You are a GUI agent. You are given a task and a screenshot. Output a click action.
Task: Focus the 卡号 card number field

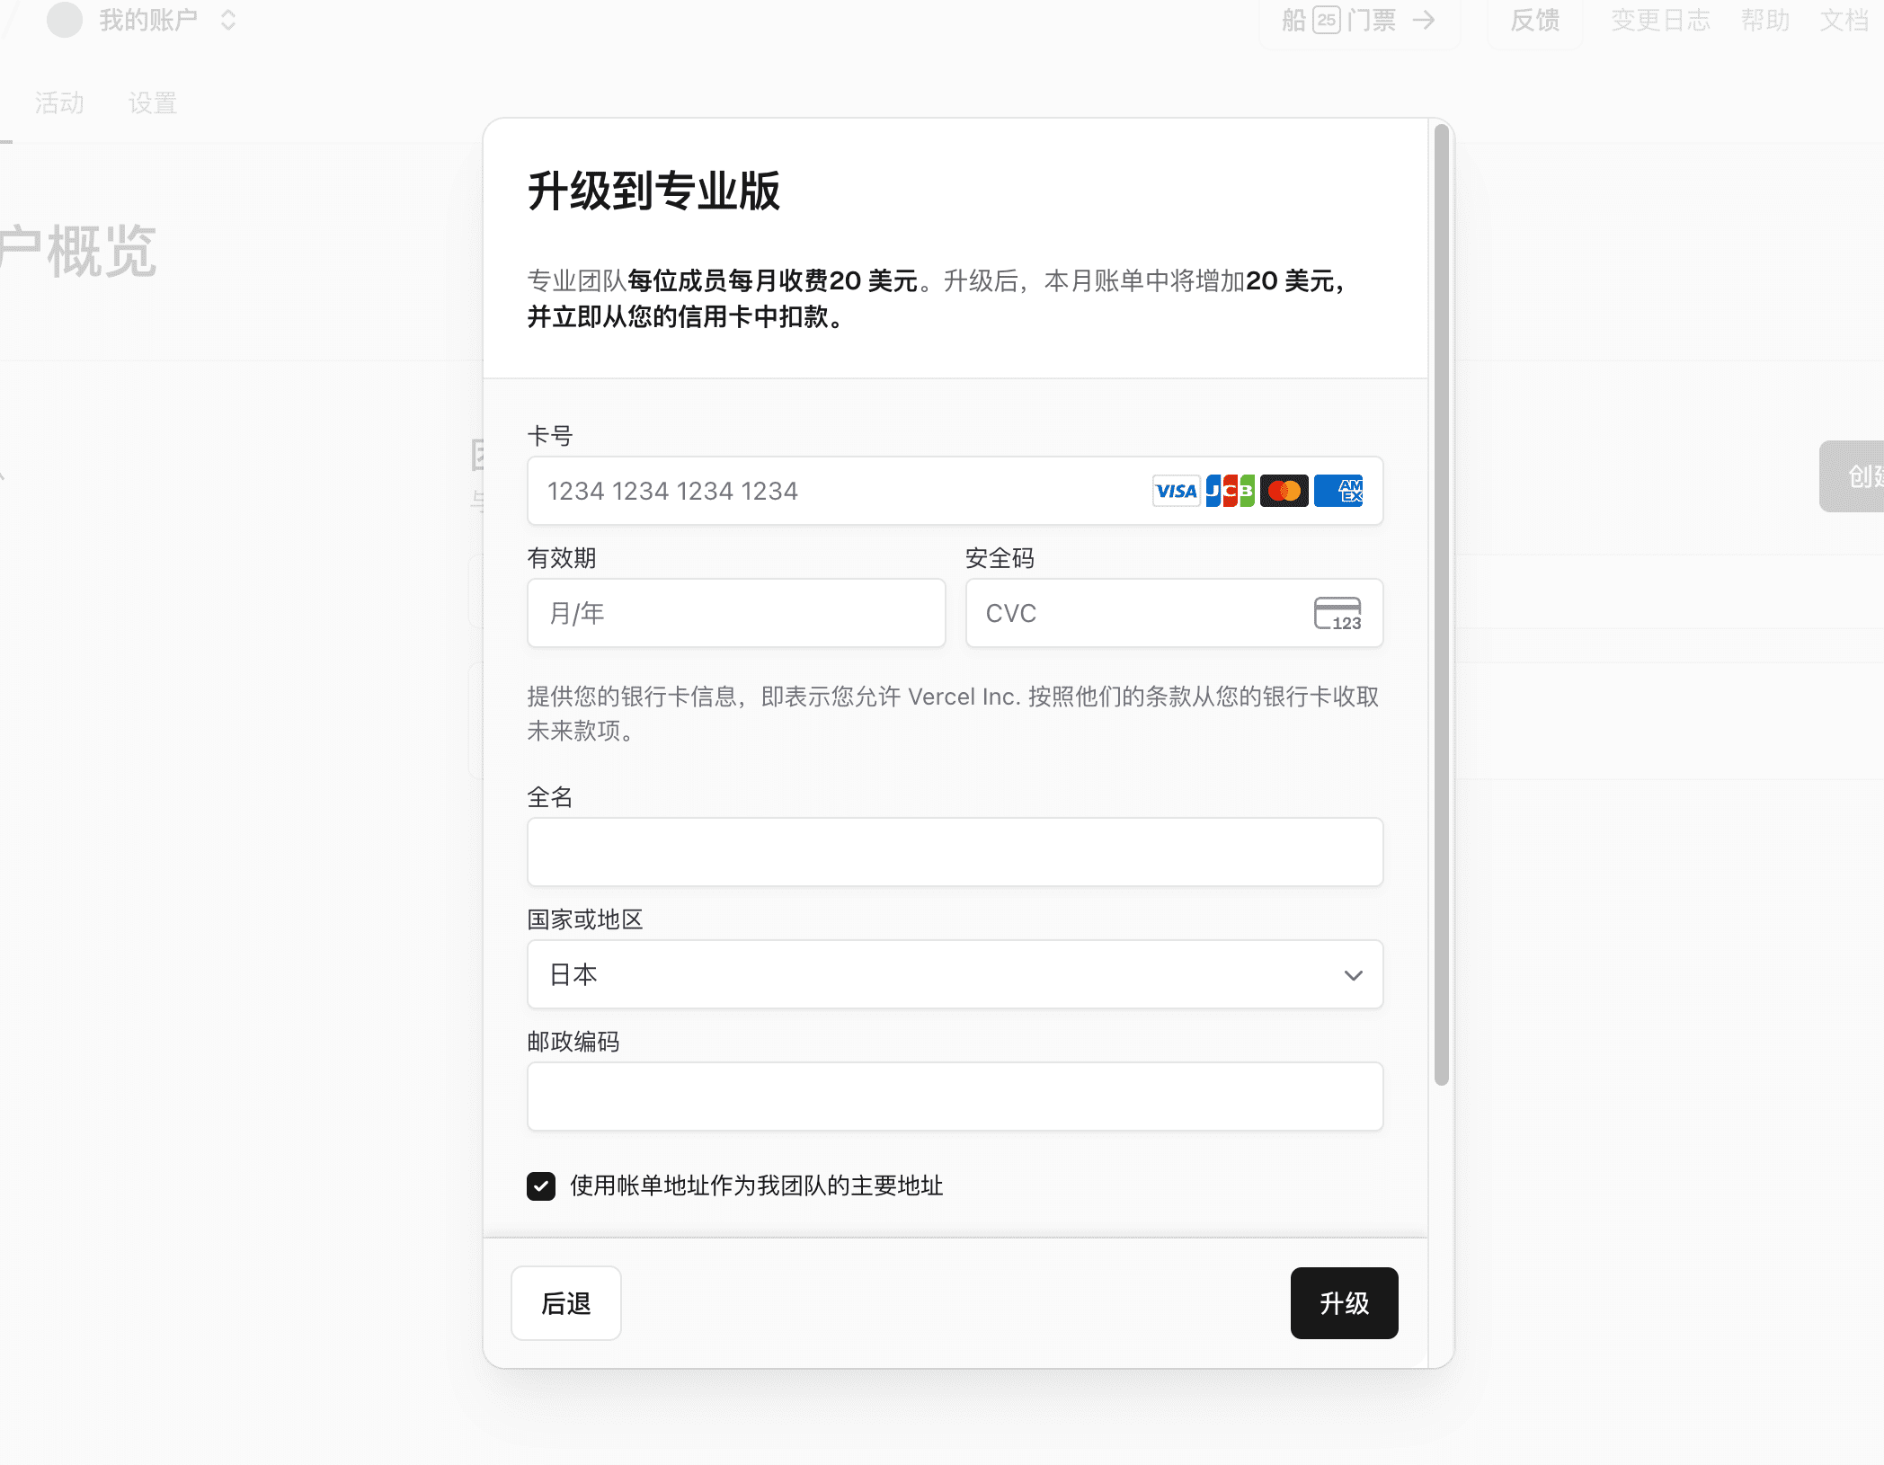click(x=955, y=491)
